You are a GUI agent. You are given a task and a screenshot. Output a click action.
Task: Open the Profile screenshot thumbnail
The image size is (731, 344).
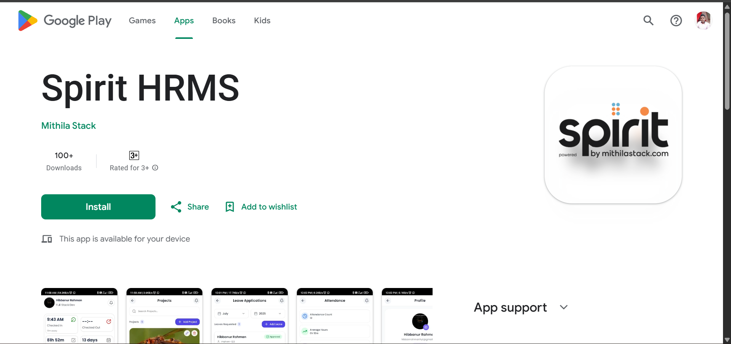coord(407,316)
